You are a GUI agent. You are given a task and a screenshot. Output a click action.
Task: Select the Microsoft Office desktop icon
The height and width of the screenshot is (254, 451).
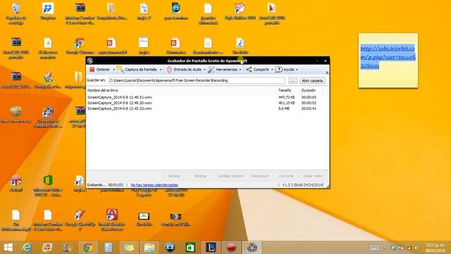(48, 186)
